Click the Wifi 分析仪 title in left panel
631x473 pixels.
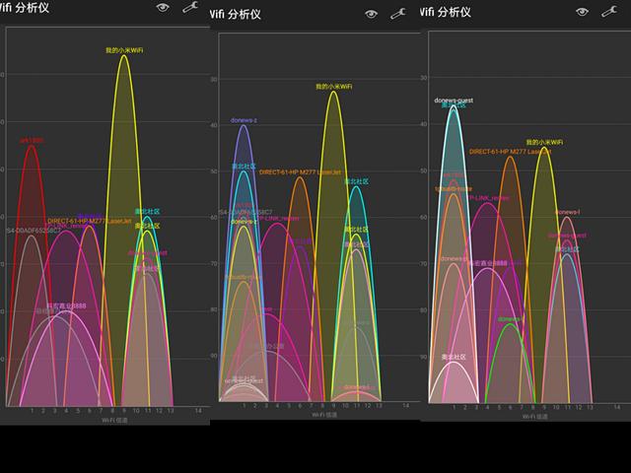coord(24,8)
